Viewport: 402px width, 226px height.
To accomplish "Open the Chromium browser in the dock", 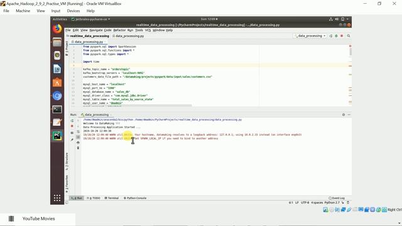I will (x=57, y=96).
